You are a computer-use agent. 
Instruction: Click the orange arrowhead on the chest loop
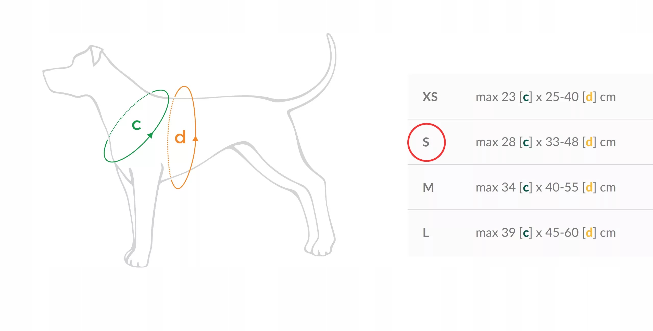coord(195,139)
